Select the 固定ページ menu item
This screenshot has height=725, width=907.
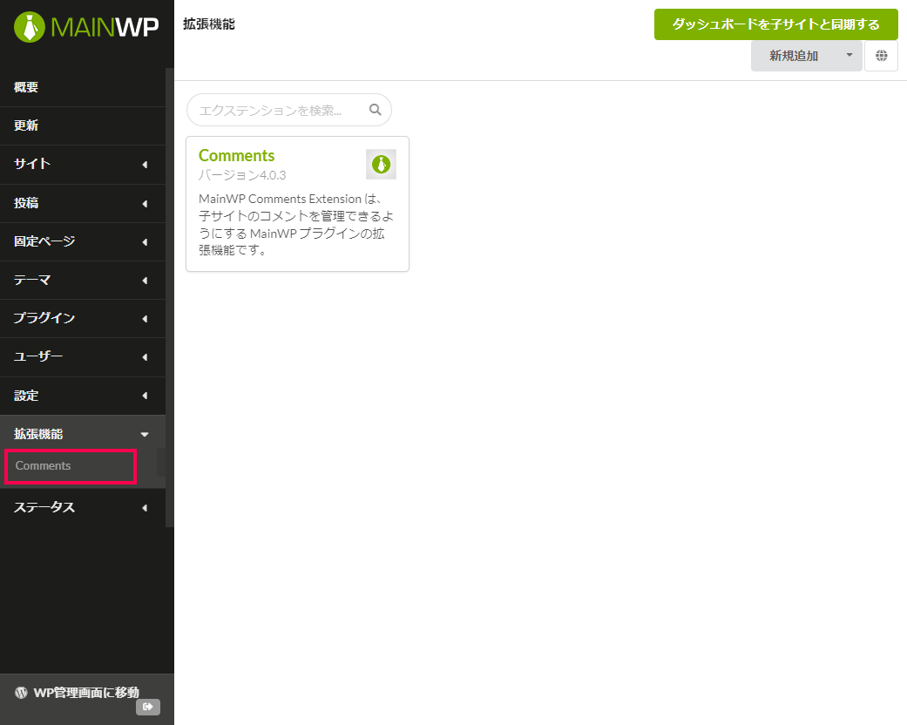(83, 241)
